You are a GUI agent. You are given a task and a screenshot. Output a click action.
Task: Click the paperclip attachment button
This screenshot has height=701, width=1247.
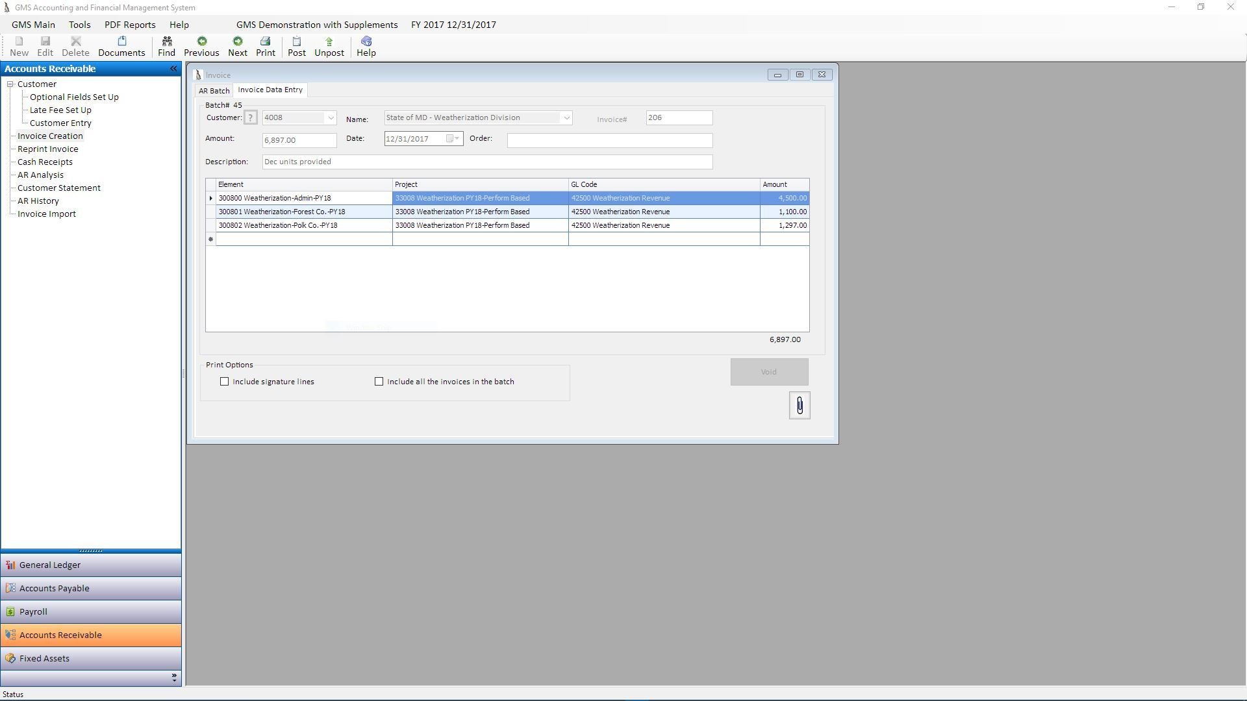point(800,406)
